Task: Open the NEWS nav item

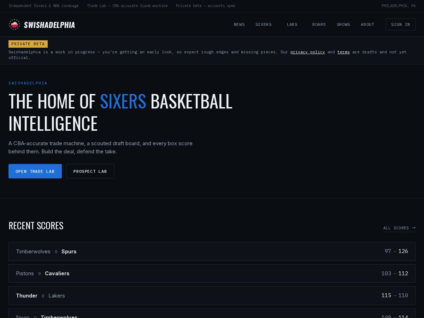Action: point(239,24)
